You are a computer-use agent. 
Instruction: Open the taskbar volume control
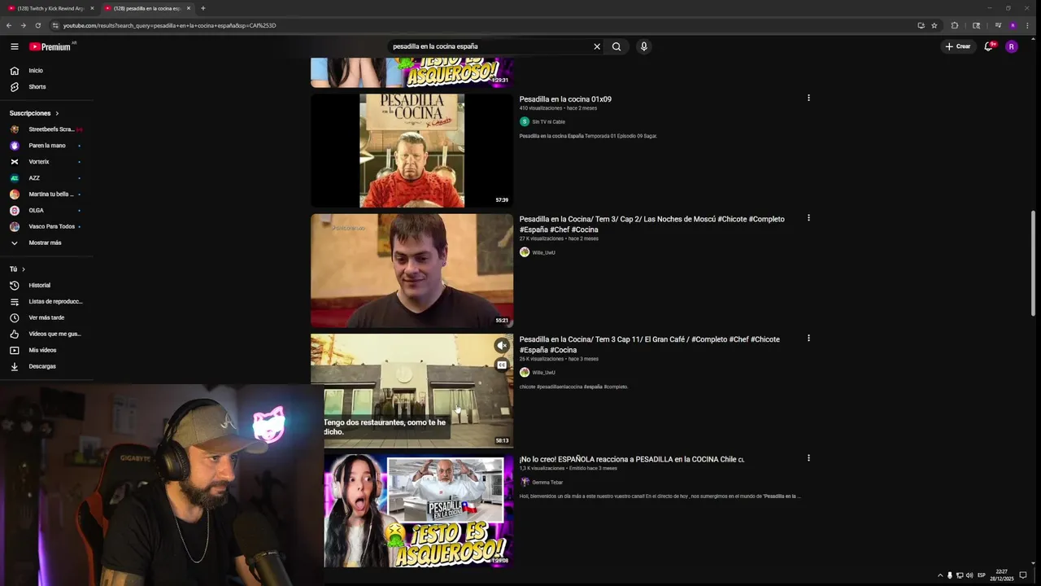coord(969,575)
